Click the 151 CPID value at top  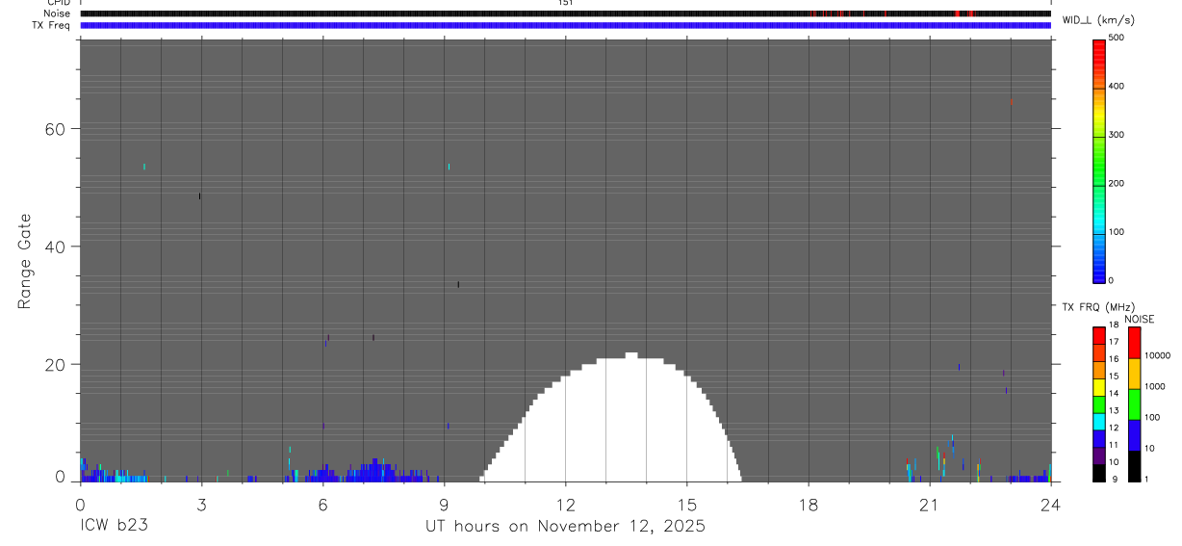[565, 3]
